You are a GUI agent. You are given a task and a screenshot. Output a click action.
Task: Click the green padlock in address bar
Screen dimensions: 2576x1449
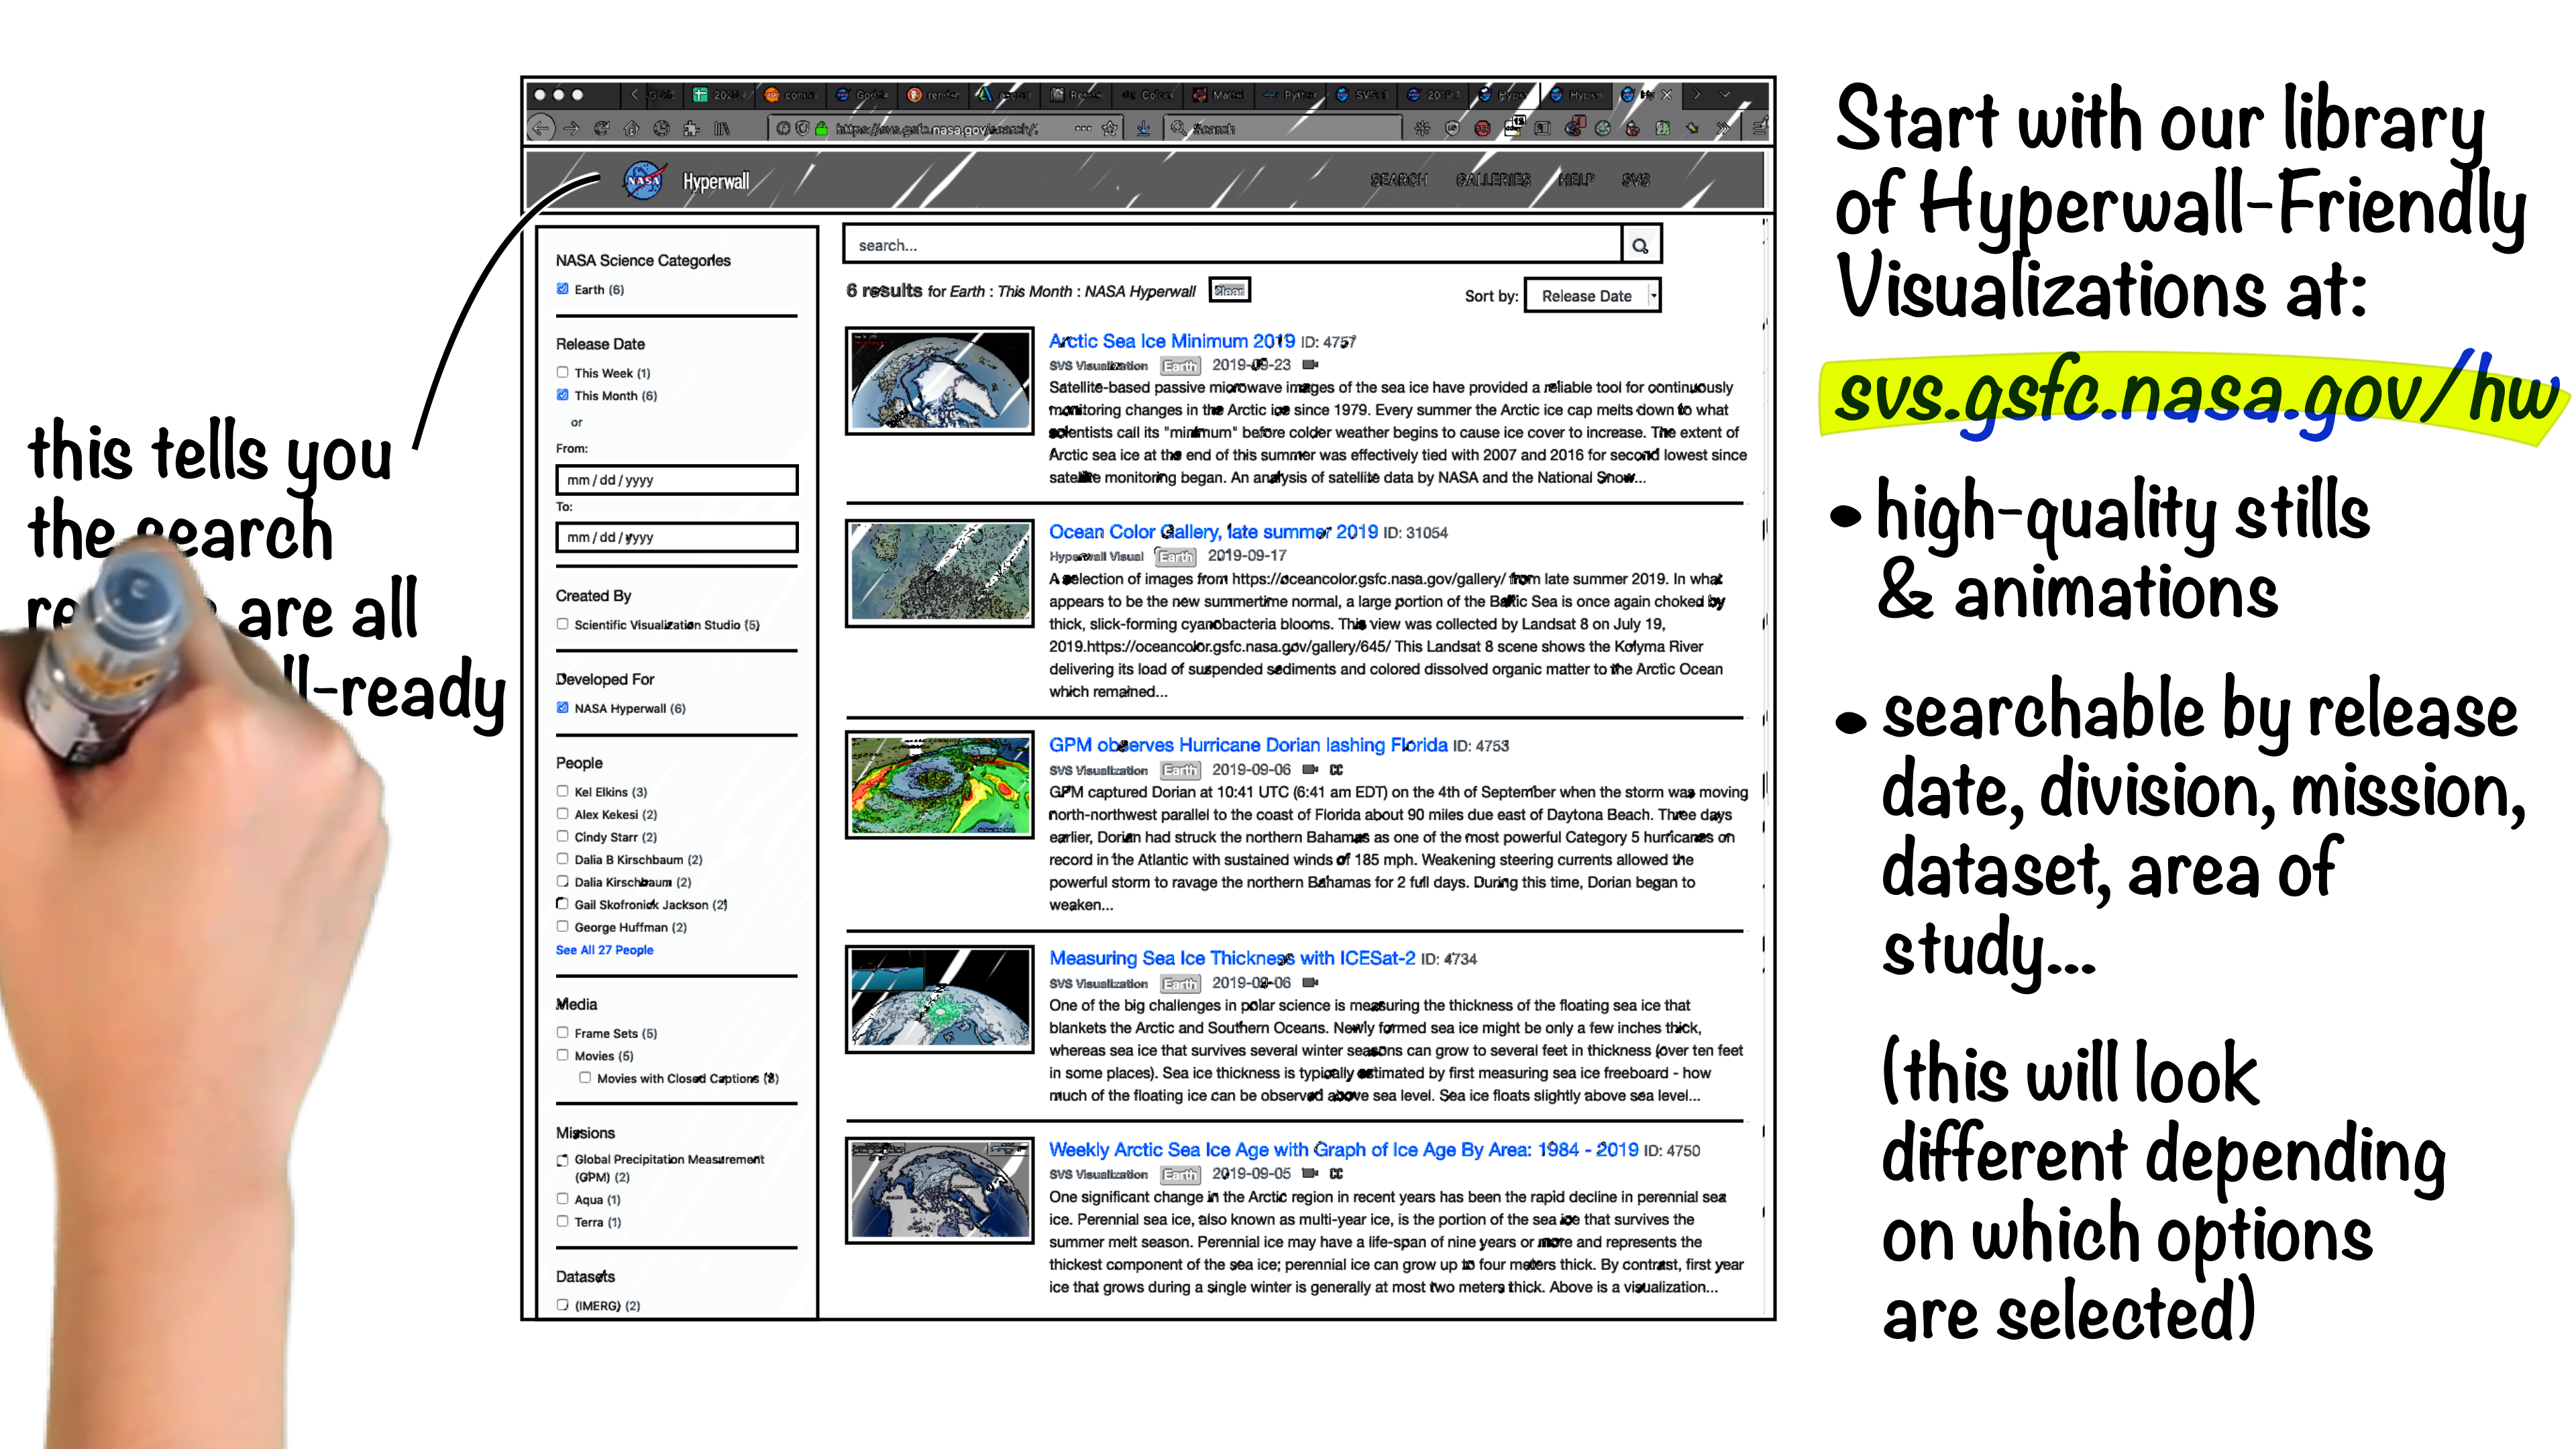[x=821, y=128]
